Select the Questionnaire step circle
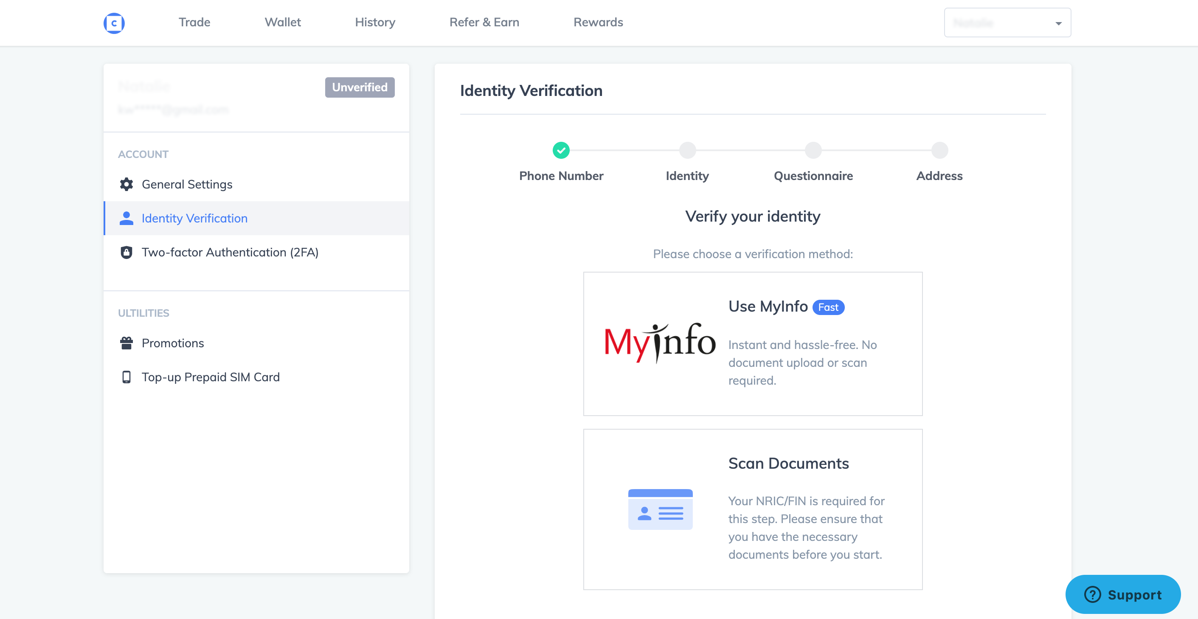This screenshot has height=619, width=1198. (x=813, y=150)
